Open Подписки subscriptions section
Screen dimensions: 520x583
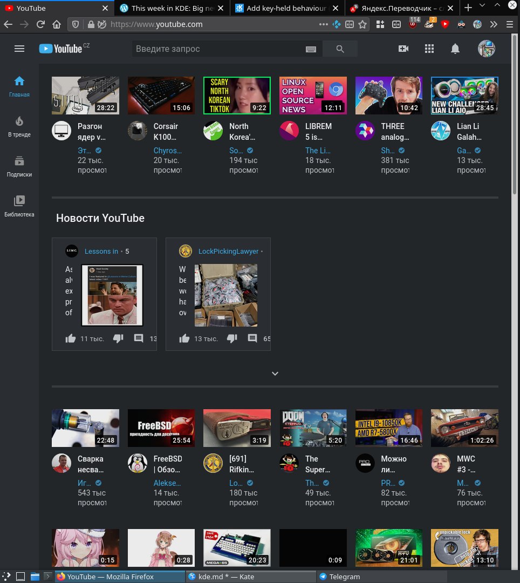[19, 167]
